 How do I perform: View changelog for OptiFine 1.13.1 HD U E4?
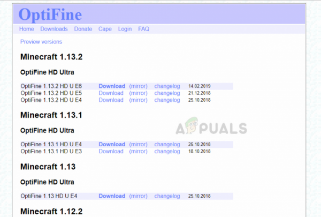167,144
